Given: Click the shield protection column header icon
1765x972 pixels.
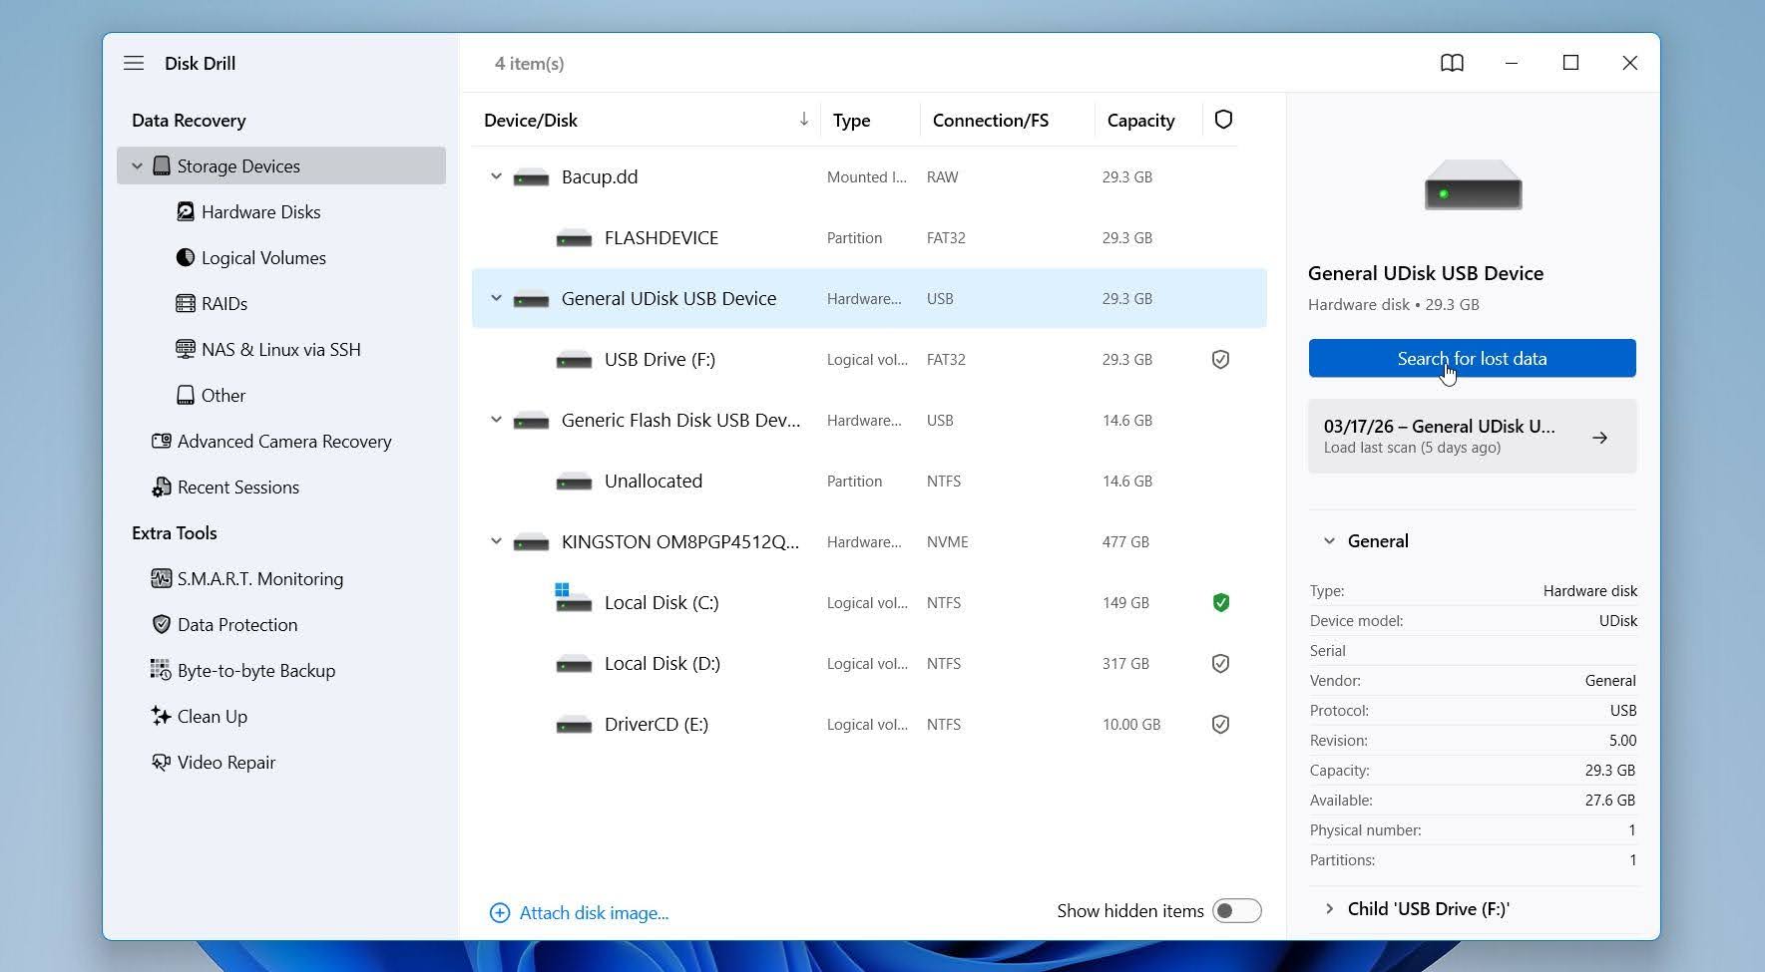Looking at the screenshot, I should click(1223, 120).
